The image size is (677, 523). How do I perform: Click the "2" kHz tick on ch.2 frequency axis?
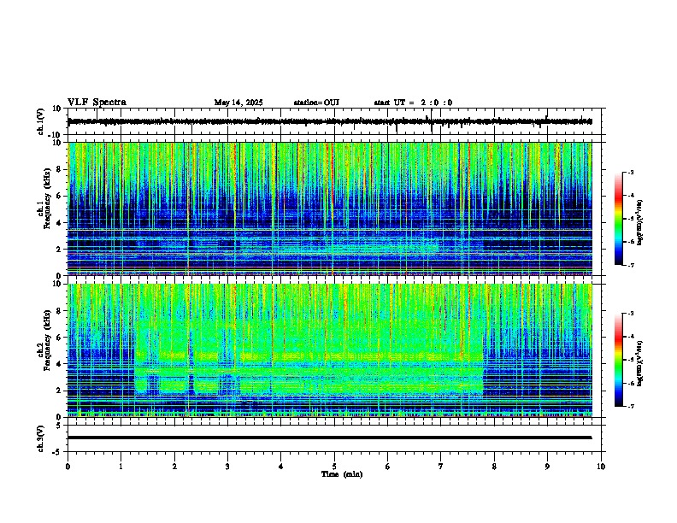[x=60, y=391]
